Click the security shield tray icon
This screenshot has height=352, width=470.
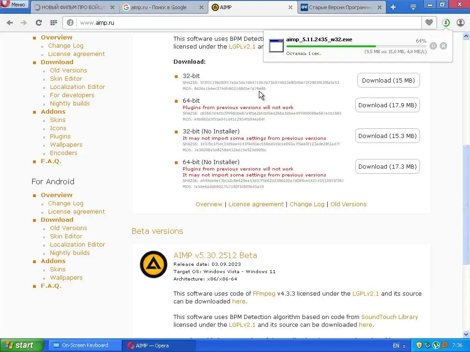coord(419,345)
